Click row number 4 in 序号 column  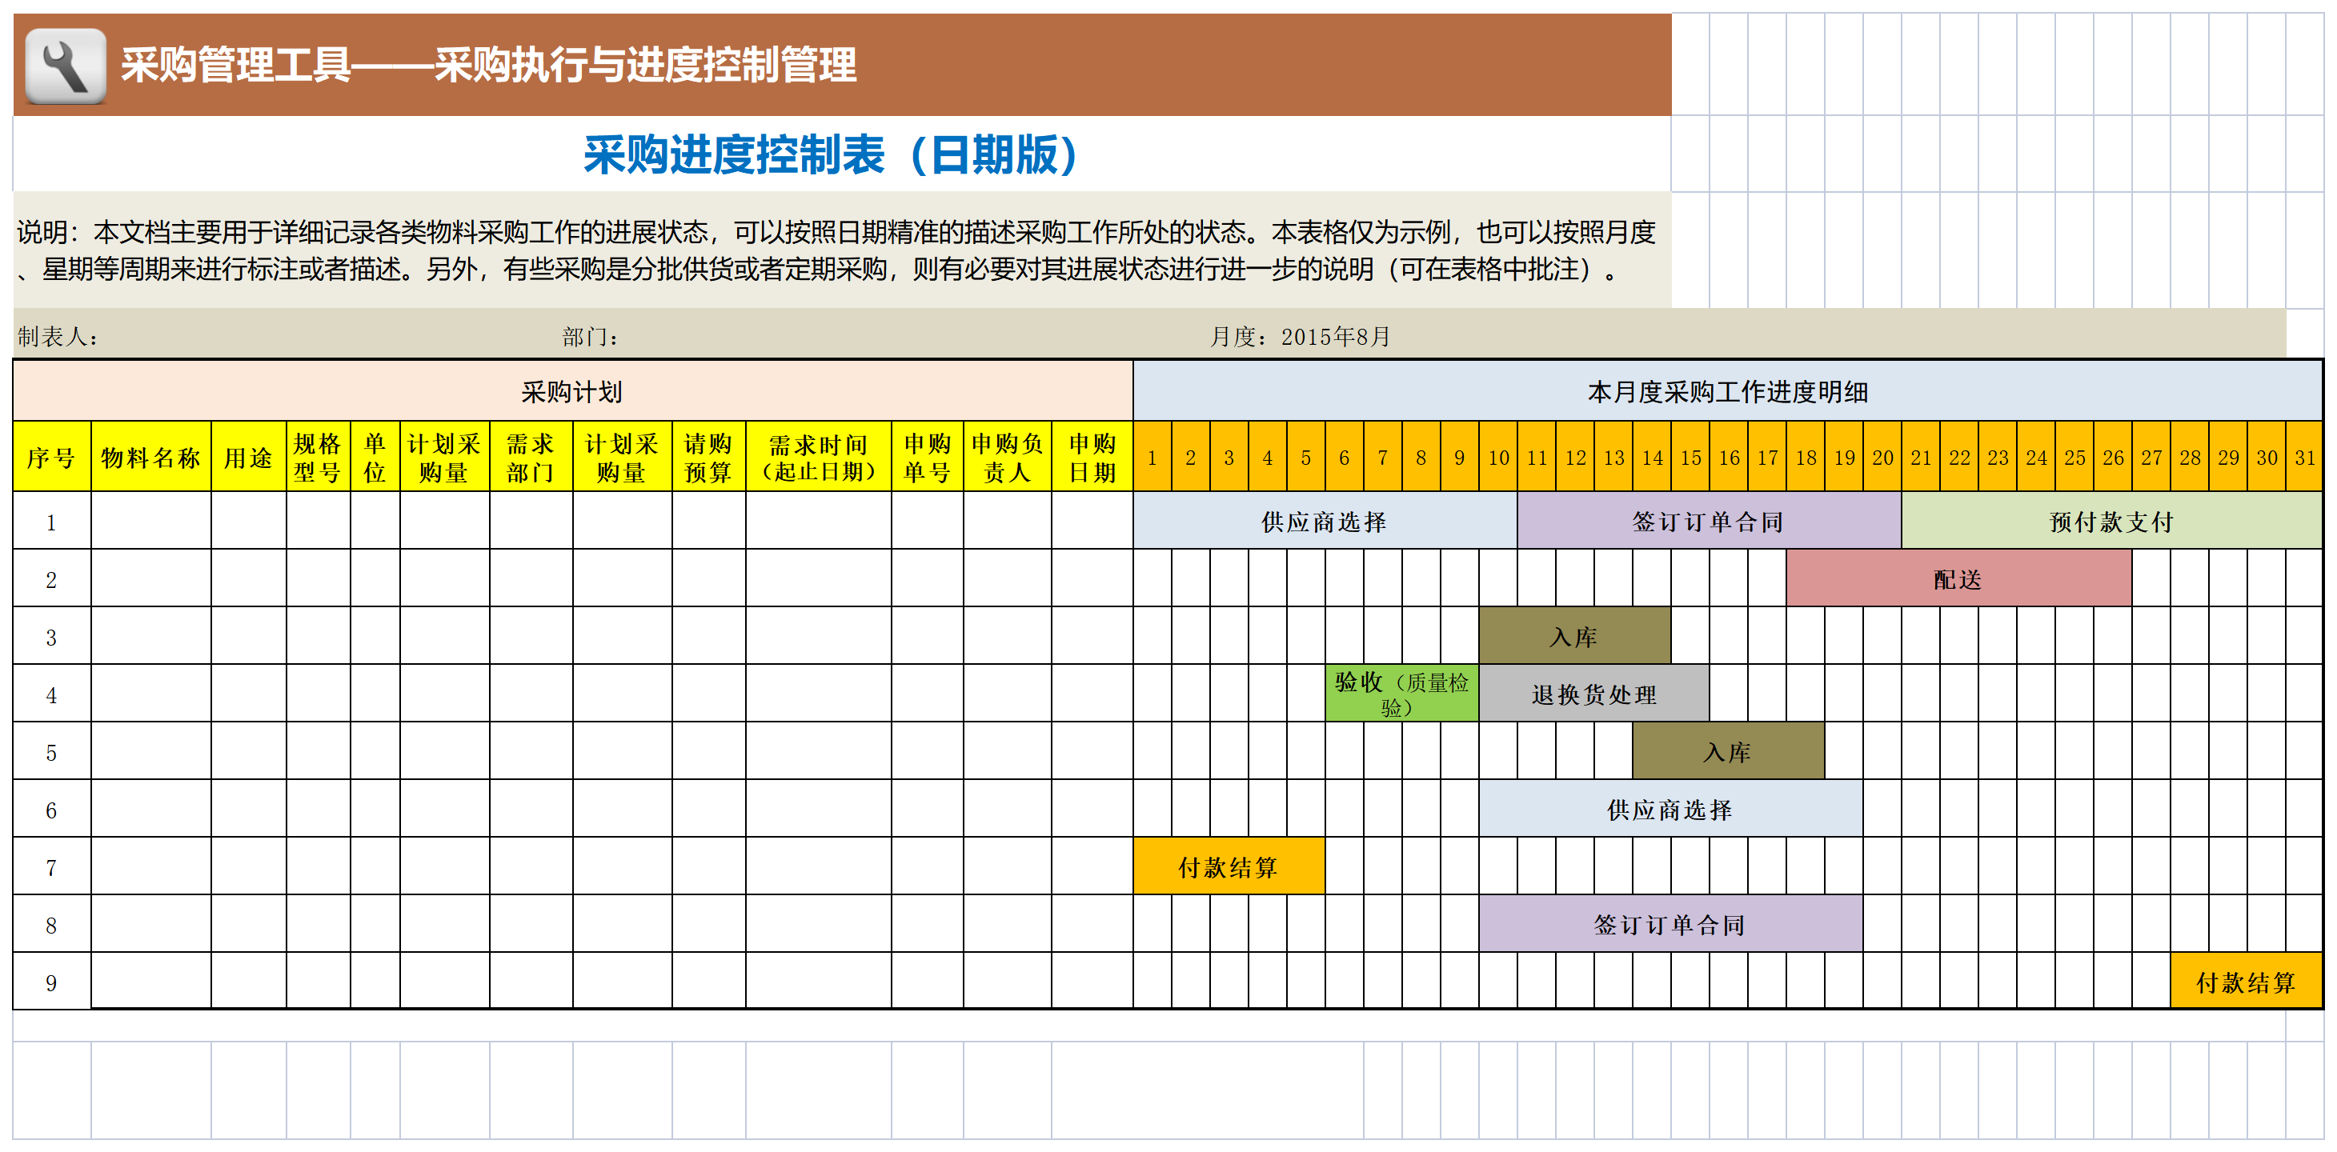point(52,694)
